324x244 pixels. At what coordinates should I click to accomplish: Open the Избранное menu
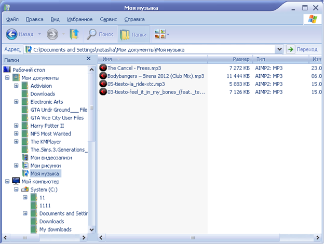80,19
